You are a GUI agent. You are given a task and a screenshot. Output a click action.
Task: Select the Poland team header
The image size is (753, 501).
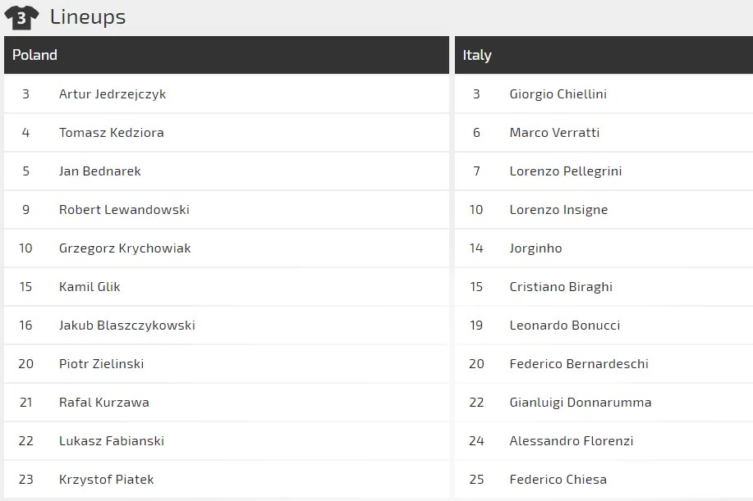(34, 55)
